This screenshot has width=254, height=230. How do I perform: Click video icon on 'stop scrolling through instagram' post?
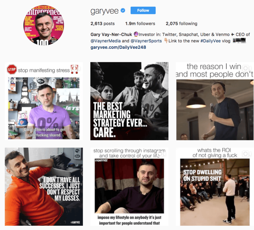(161, 154)
